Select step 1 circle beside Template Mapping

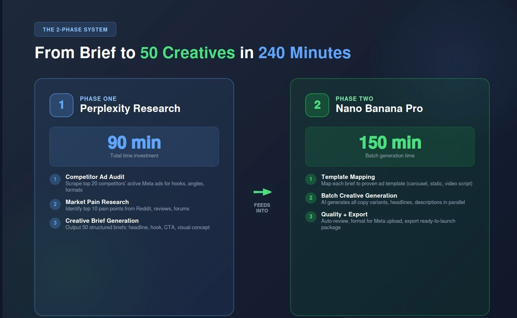point(311,179)
